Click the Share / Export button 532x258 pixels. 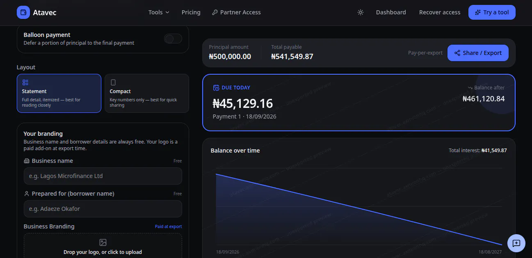[x=478, y=53]
